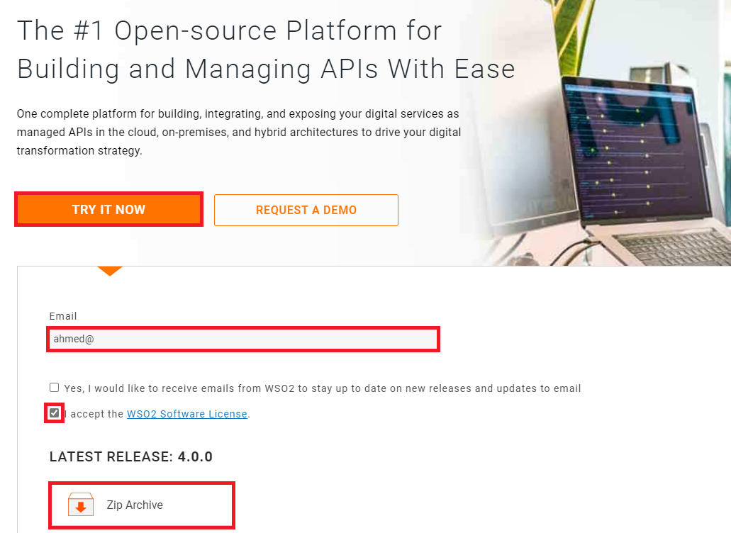Screen dimensions: 731x533
Task: Uncheck the accept WSO2 Software License checkbox
Action: (54, 413)
